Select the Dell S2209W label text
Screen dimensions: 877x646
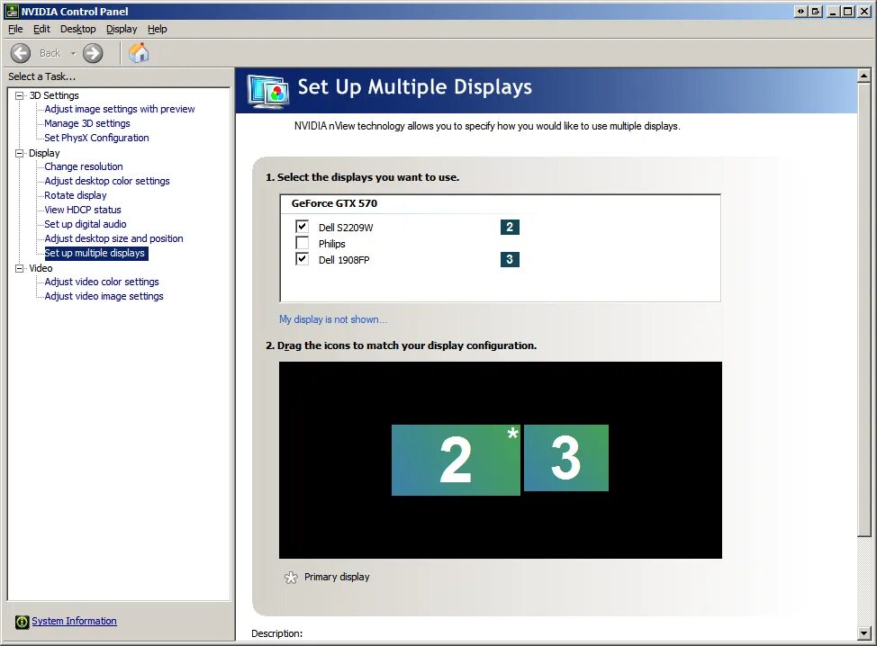[x=346, y=228]
